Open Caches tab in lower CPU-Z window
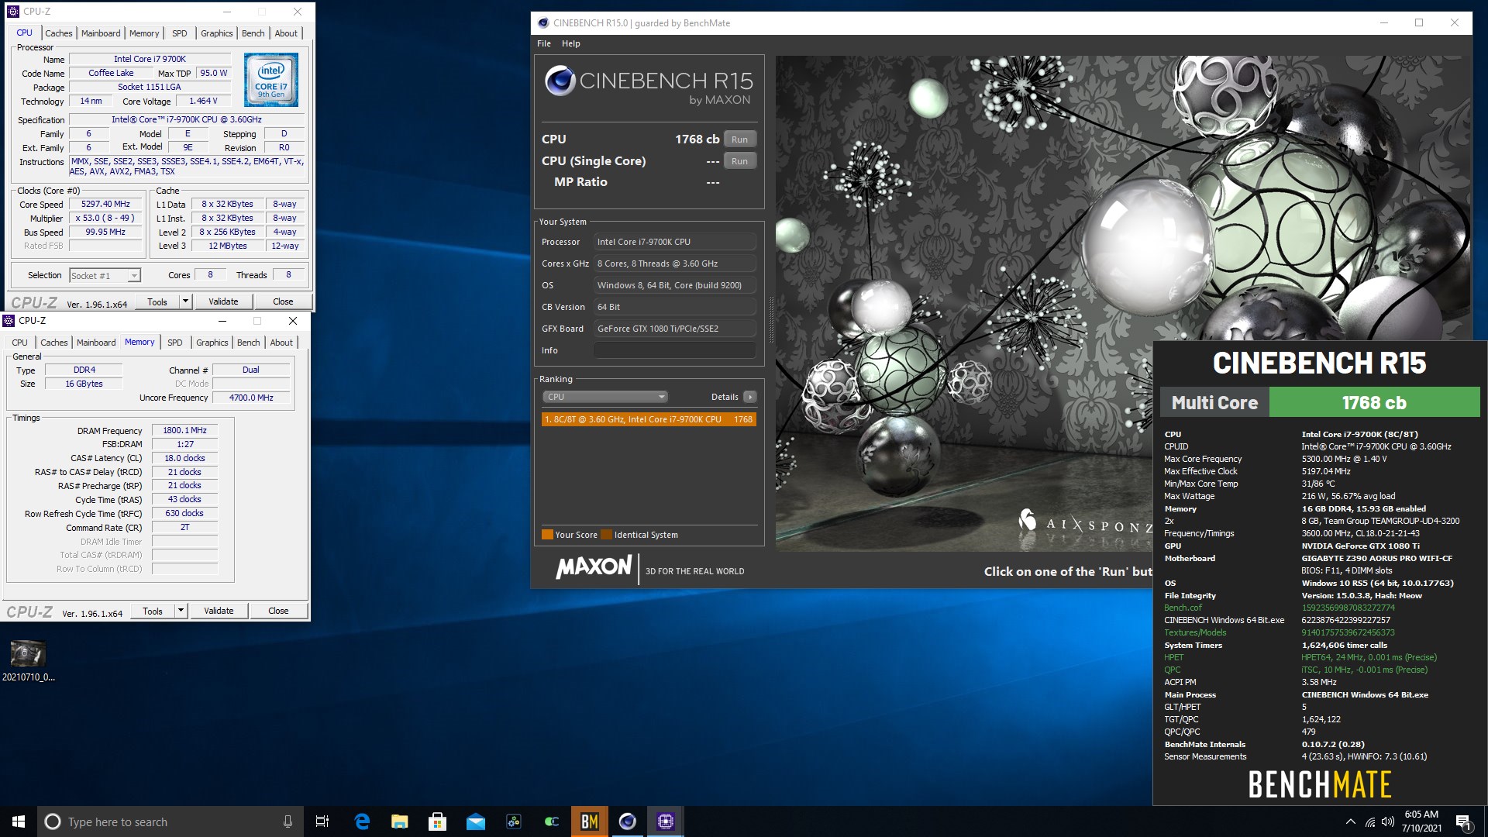 coord(54,343)
